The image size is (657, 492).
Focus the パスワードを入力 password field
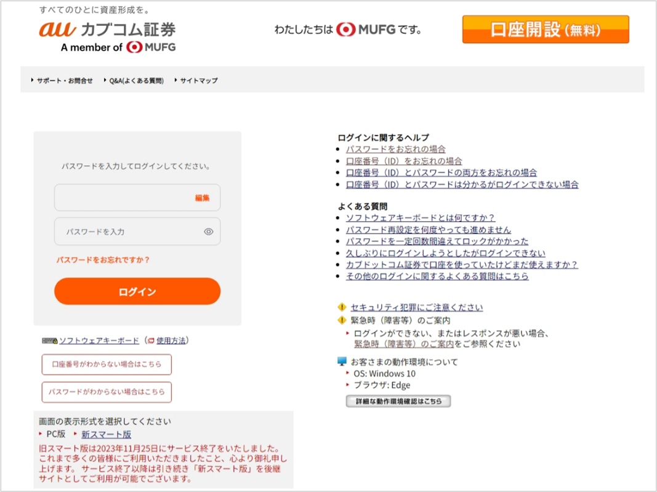(137, 232)
